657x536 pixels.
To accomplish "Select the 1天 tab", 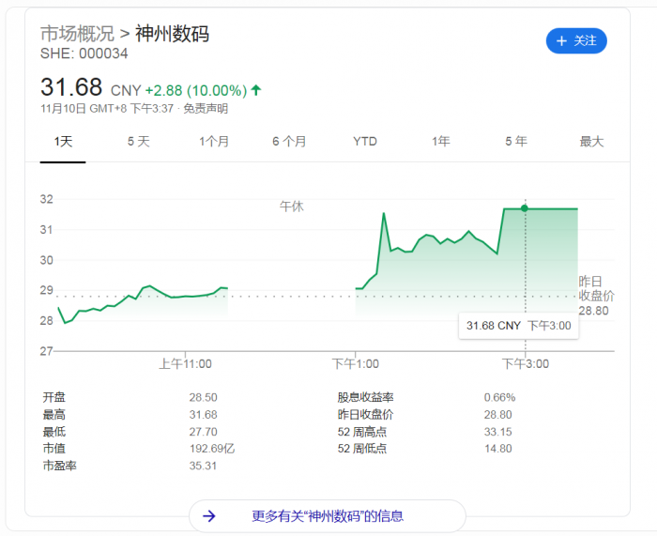I will point(63,142).
